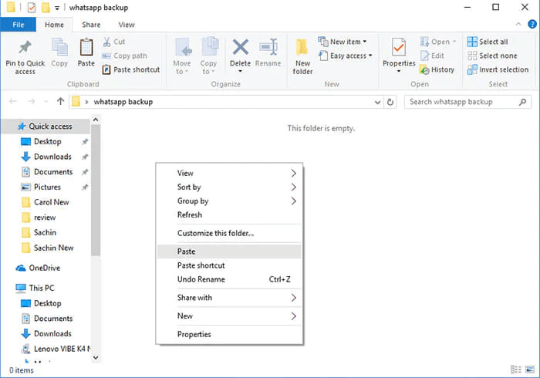The image size is (540, 378).
Task: Open the Carol New folder
Action: point(46,202)
